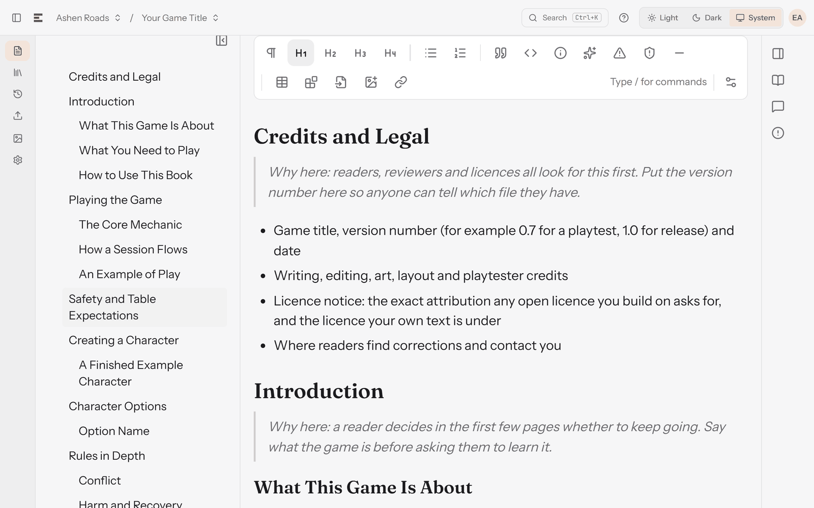Open the comments panel icon
This screenshot has width=814, height=508.
pos(778,107)
